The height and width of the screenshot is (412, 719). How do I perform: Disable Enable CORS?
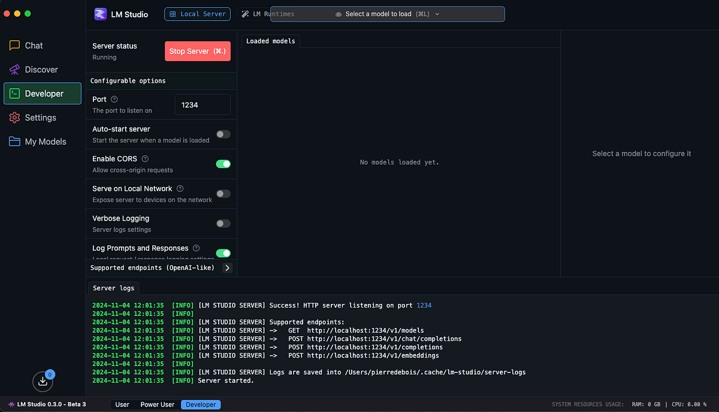click(223, 164)
